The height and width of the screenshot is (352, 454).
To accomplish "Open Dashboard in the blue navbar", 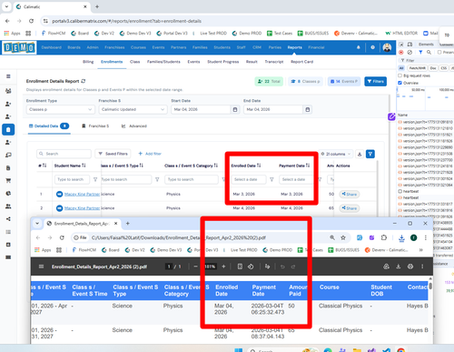I will (51, 47).
